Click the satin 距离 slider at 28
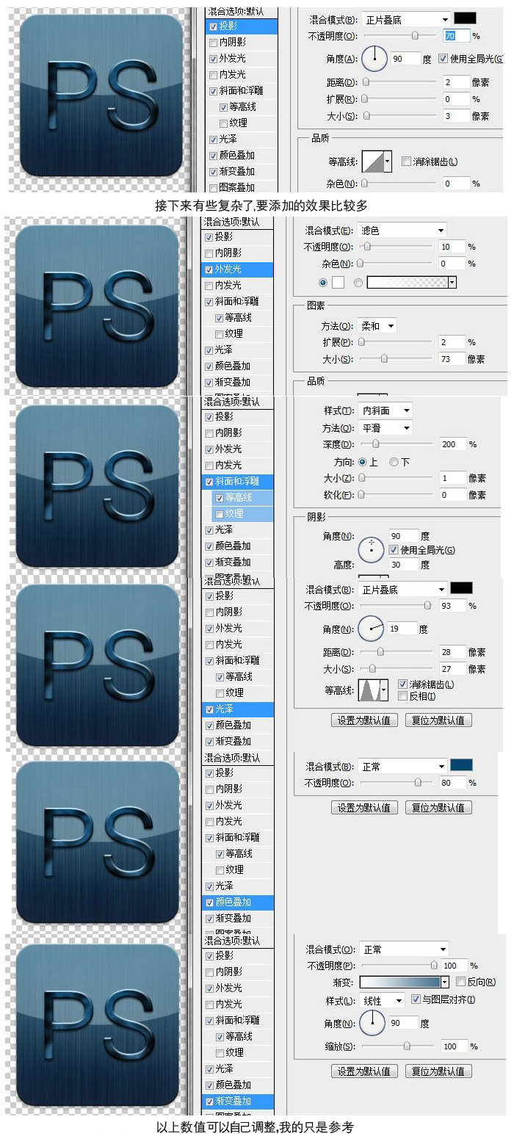Image resolution: width=514 pixels, height=1136 pixels. (397, 652)
